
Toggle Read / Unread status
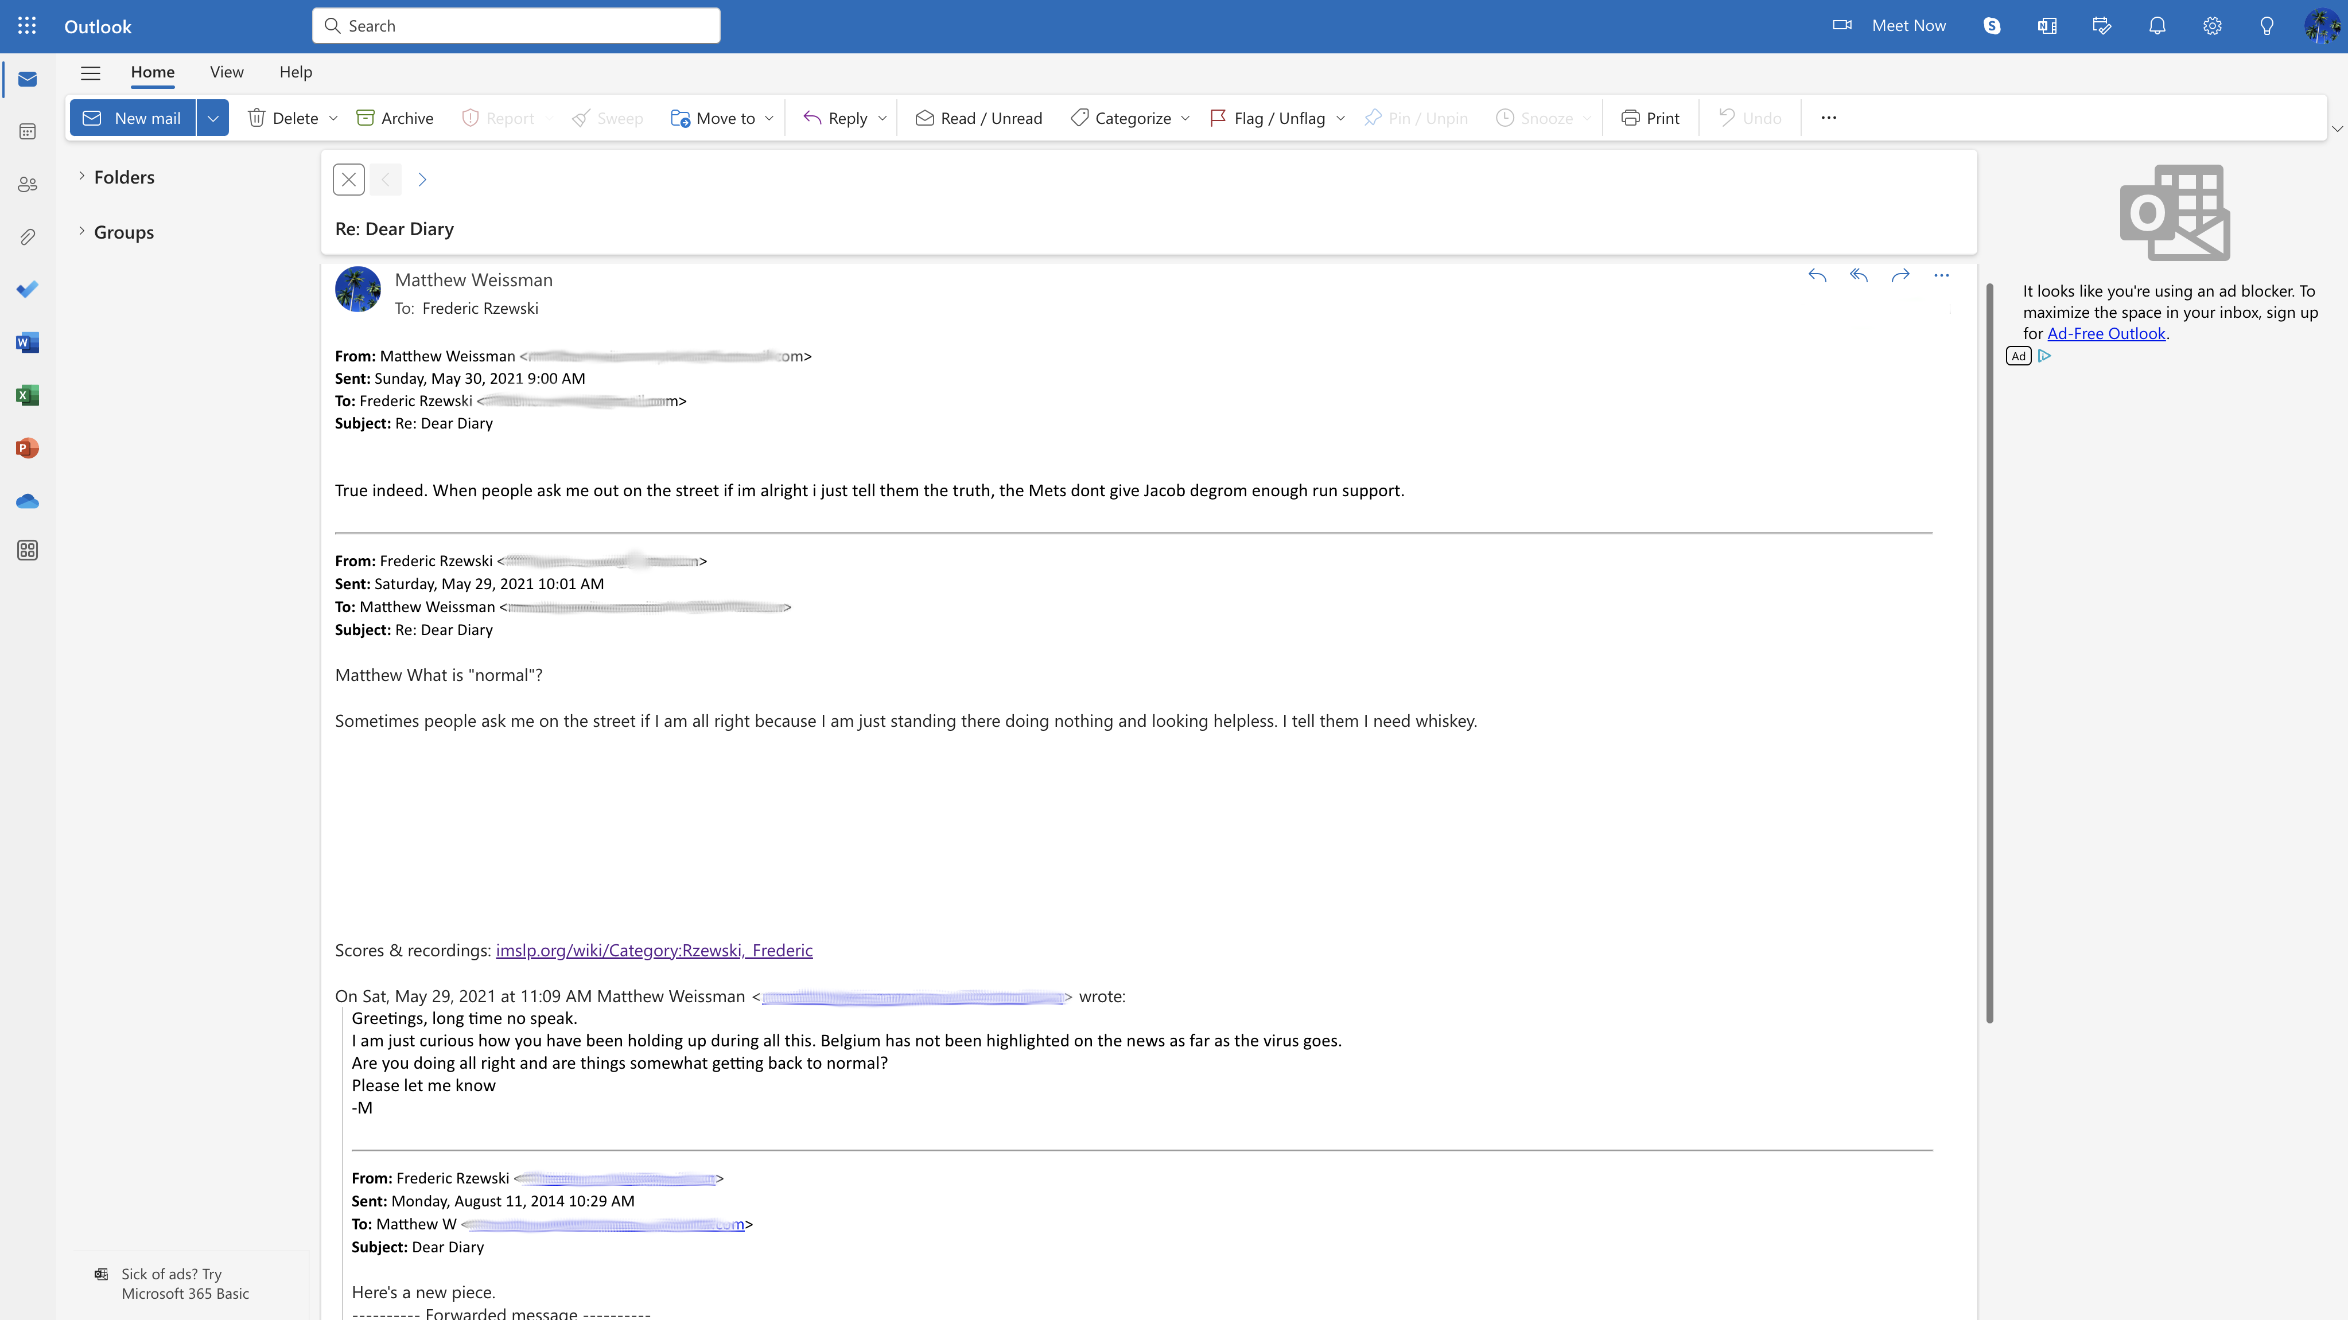[x=979, y=118]
